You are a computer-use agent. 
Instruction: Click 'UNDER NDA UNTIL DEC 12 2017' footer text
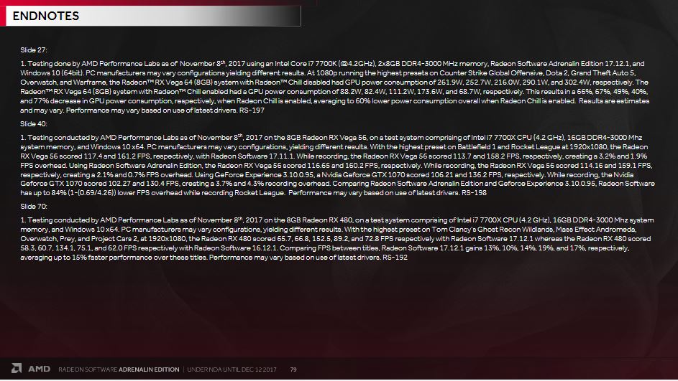(x=232, y=370)
